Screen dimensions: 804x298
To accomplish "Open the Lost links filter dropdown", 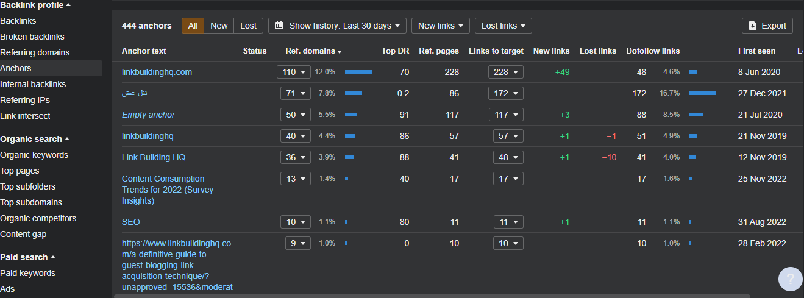I will click(503, 26).
